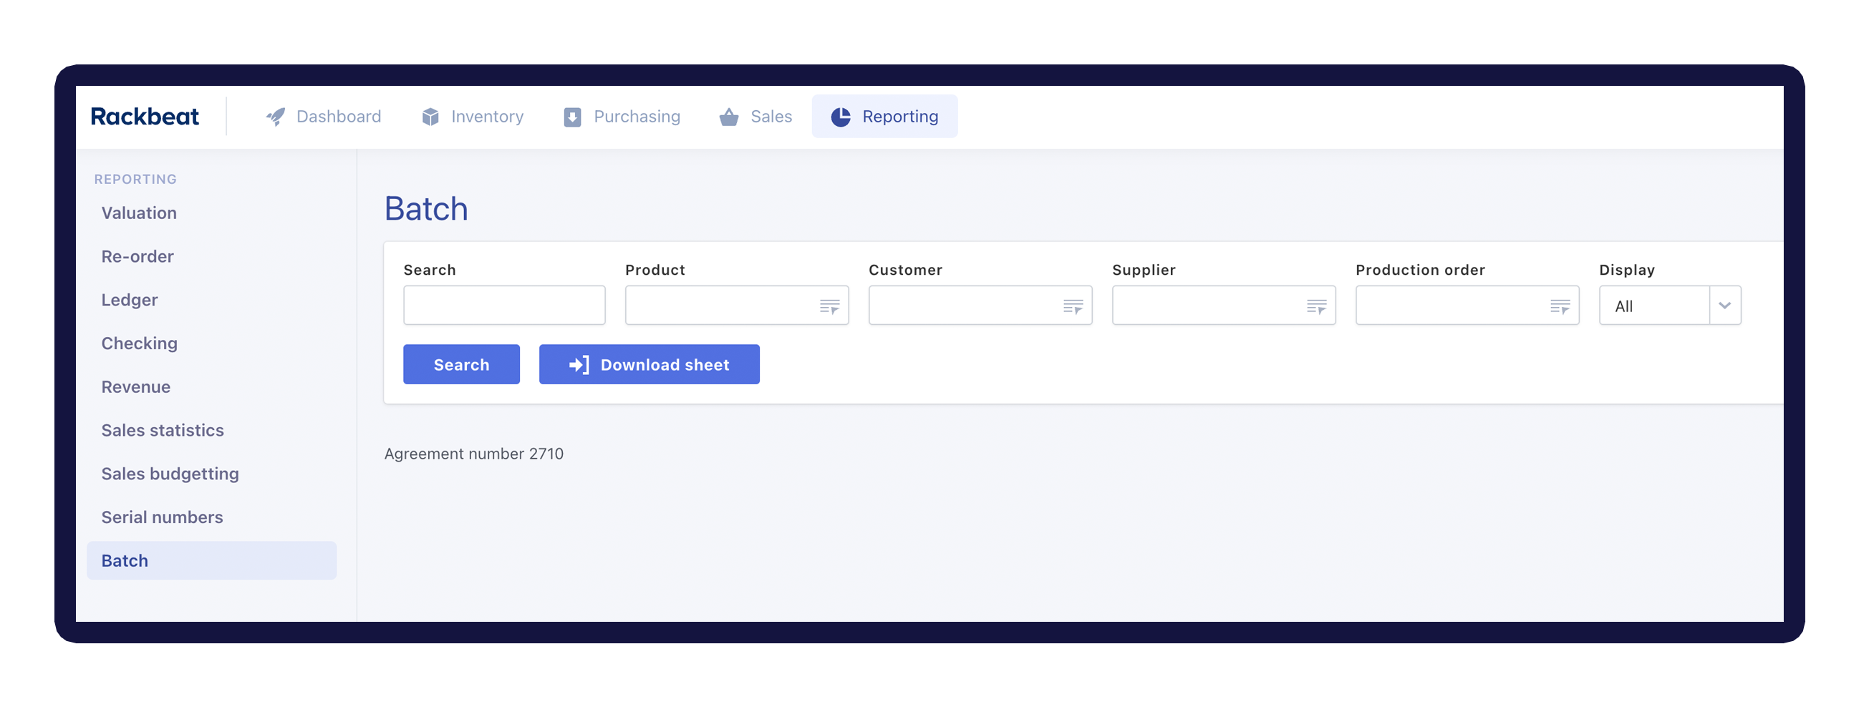Select the Reporting tab label

coord(900,116)
